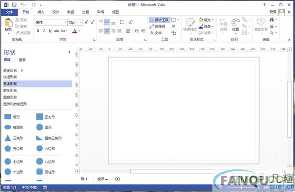Open the File (文件) tab

point(9,12)
